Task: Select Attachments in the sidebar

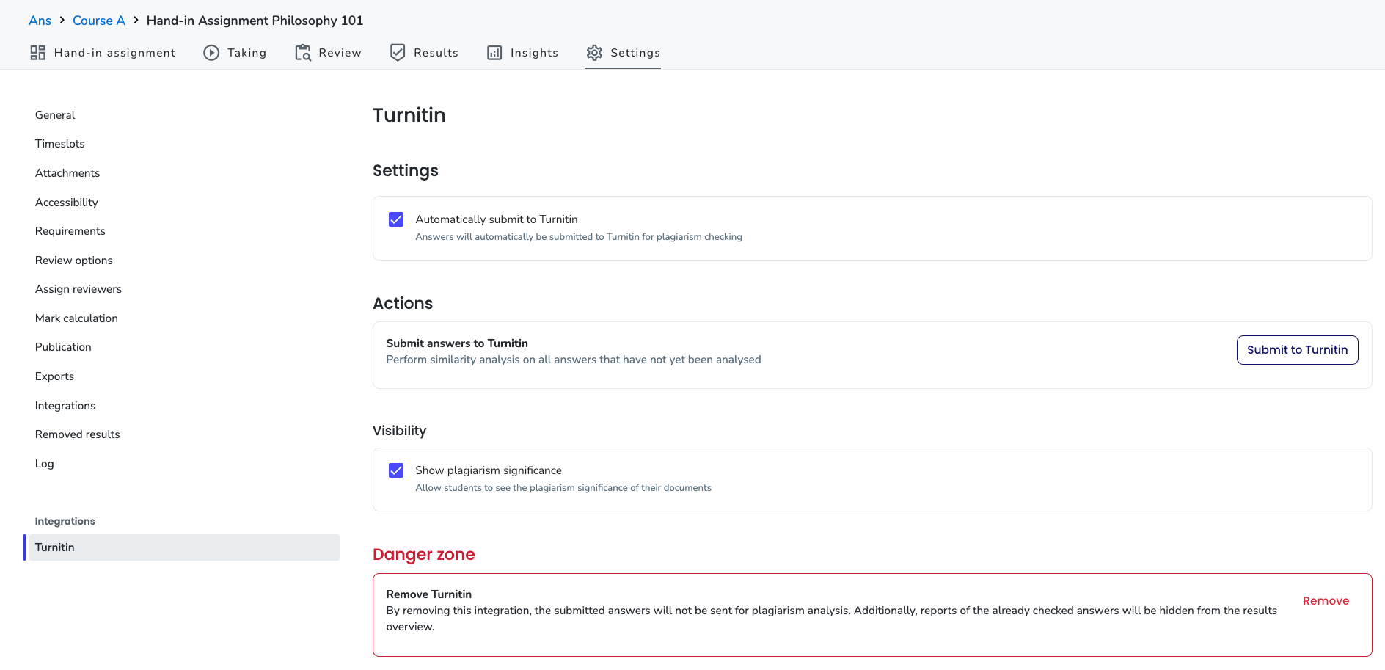Action: tap(67, 173)
